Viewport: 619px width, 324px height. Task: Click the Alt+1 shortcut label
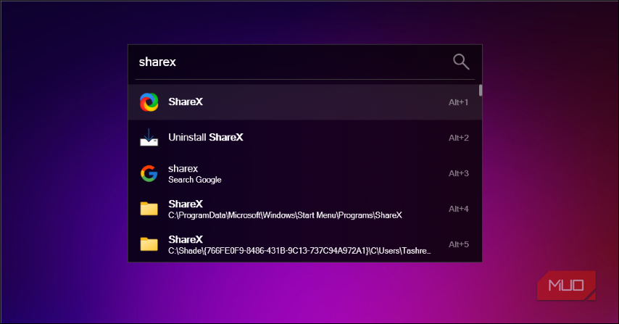point(458,102)
